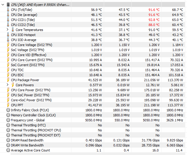Viewport: 187px width, 155px height.
Task: Select the CPU IOD Hotspot label
Action: coord(23,35)
